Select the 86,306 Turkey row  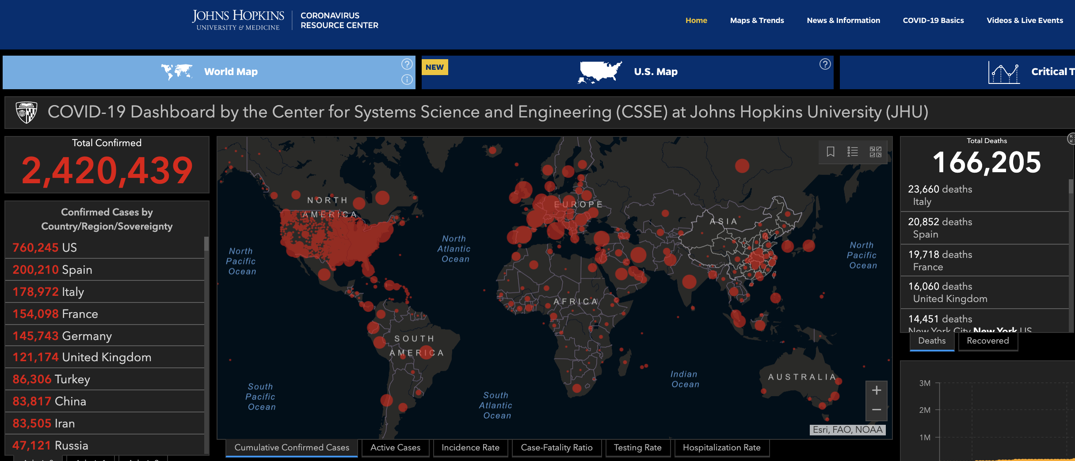click(105, 379)
